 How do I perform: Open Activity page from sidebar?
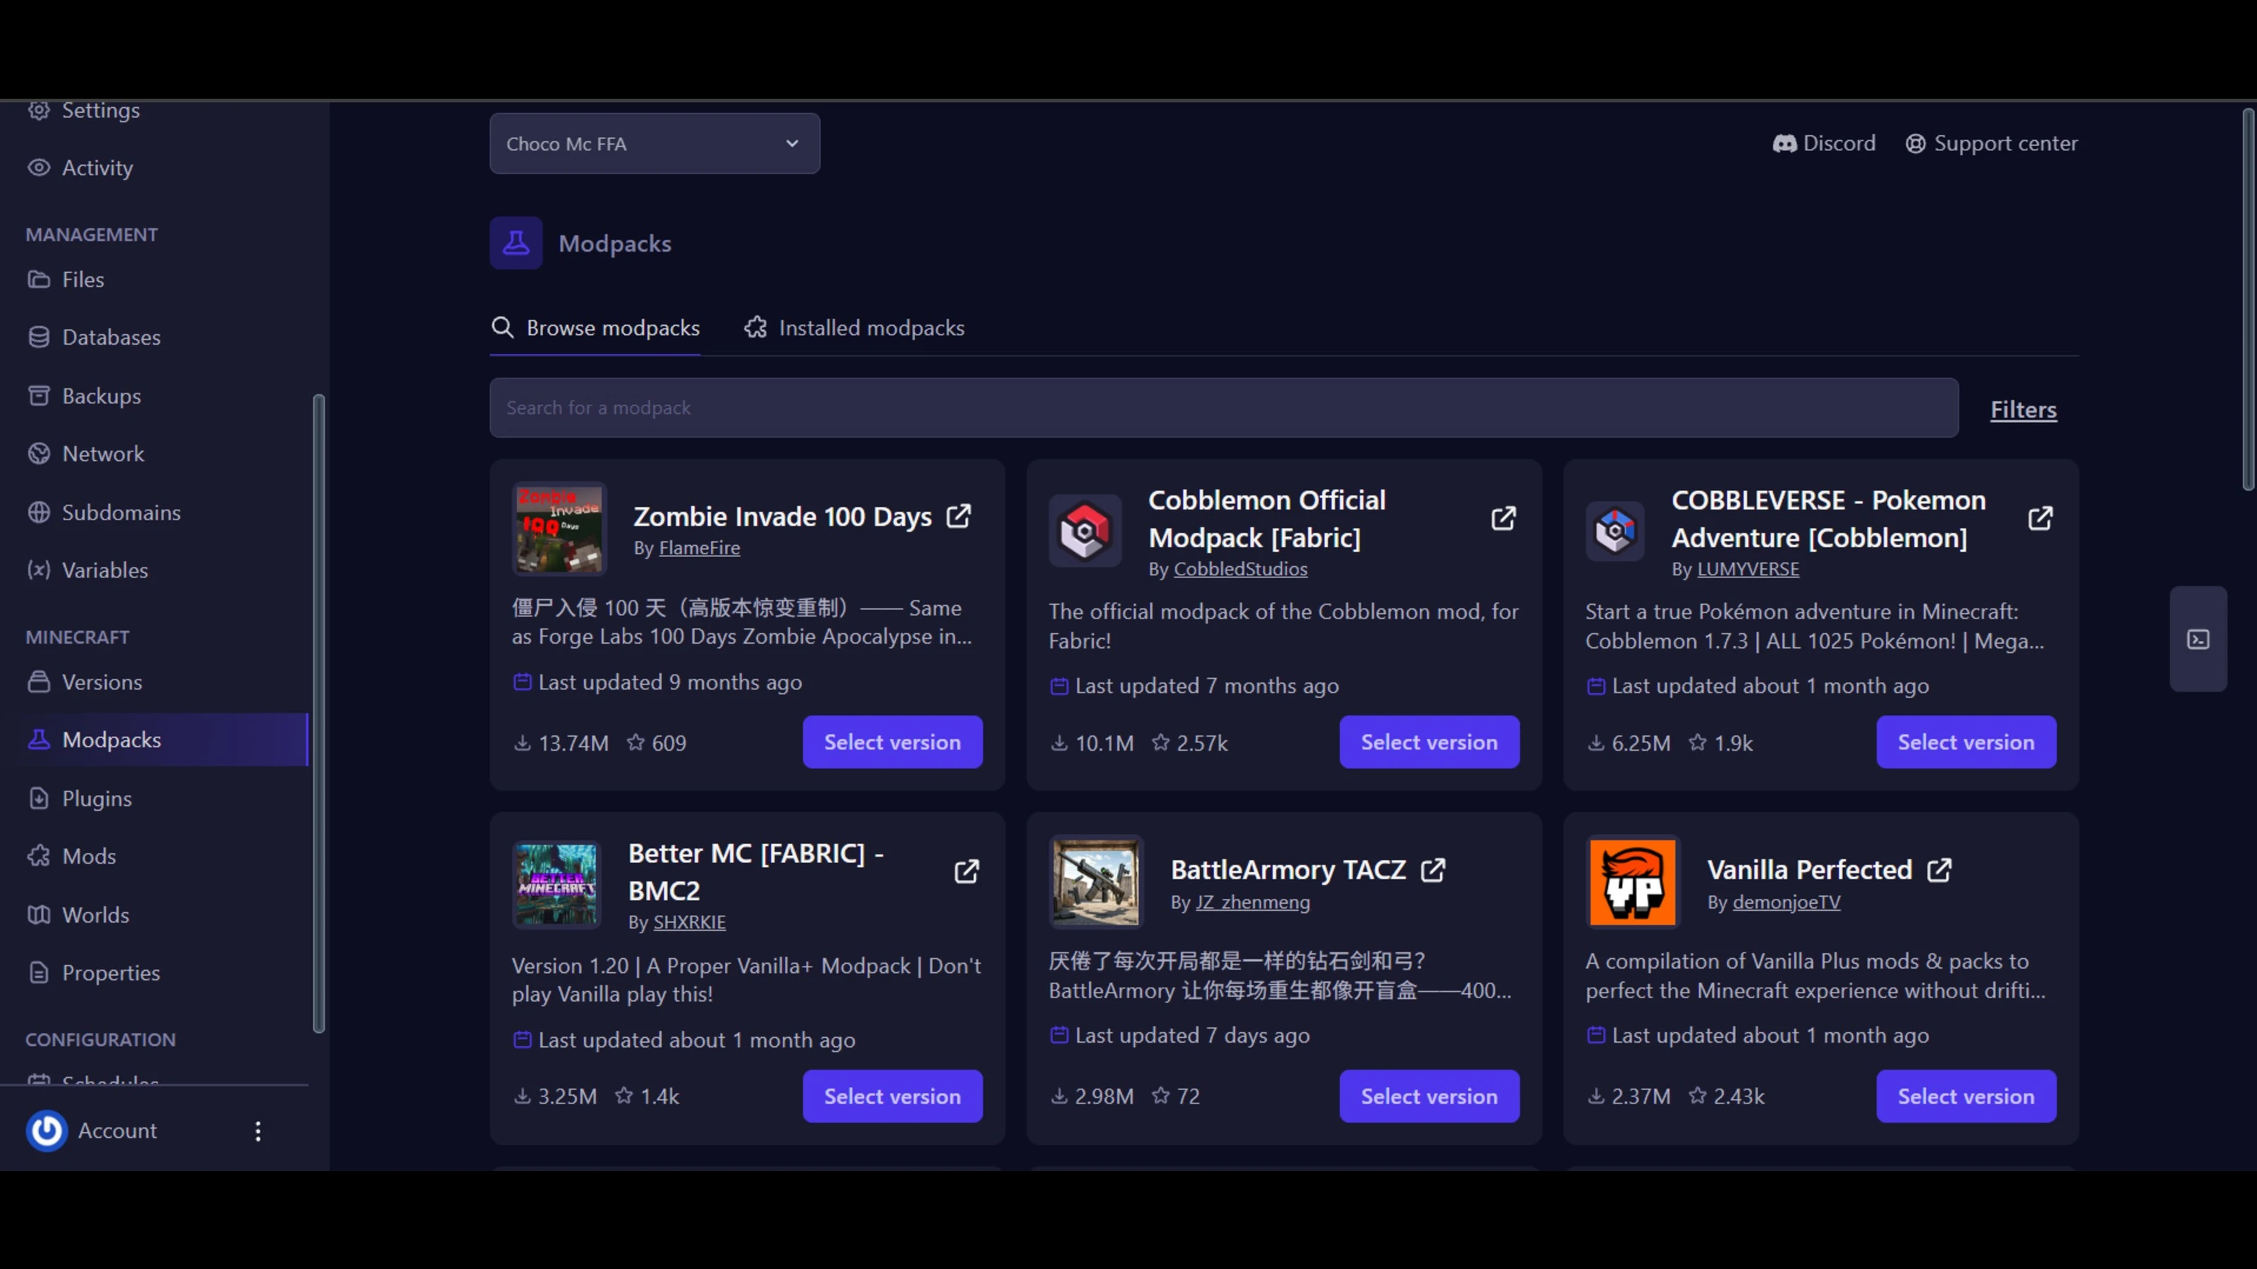(x=97, y=167)
